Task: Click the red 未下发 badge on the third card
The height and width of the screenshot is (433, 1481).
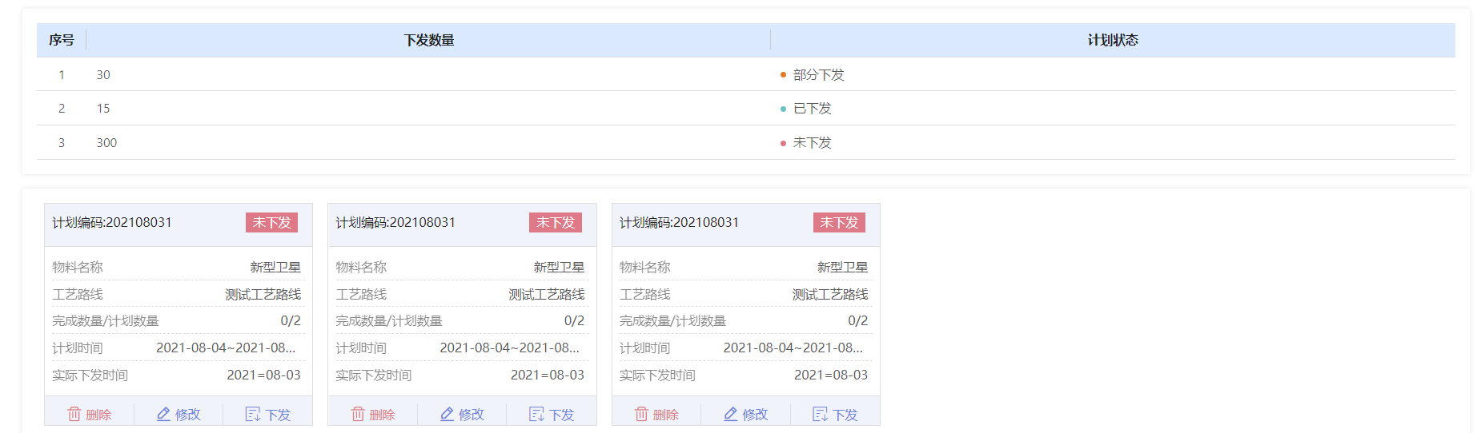Action: [x=839, y=222]
